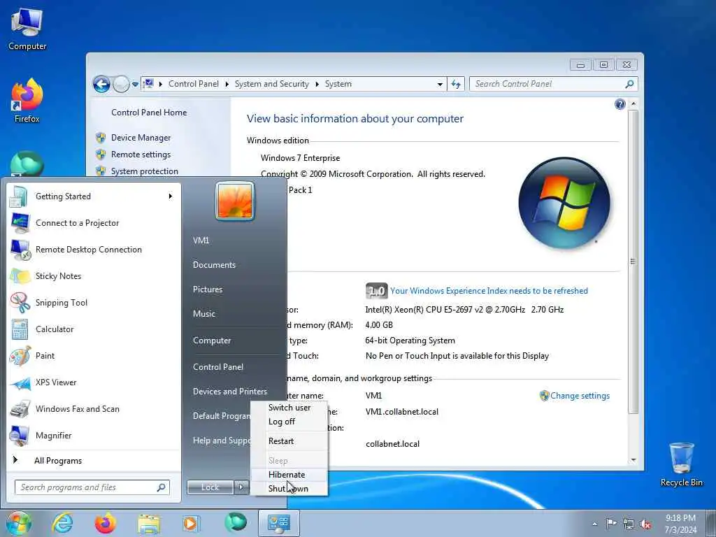
Task: Click the Computer desktop icon
Action: click(x=27, y=29)
